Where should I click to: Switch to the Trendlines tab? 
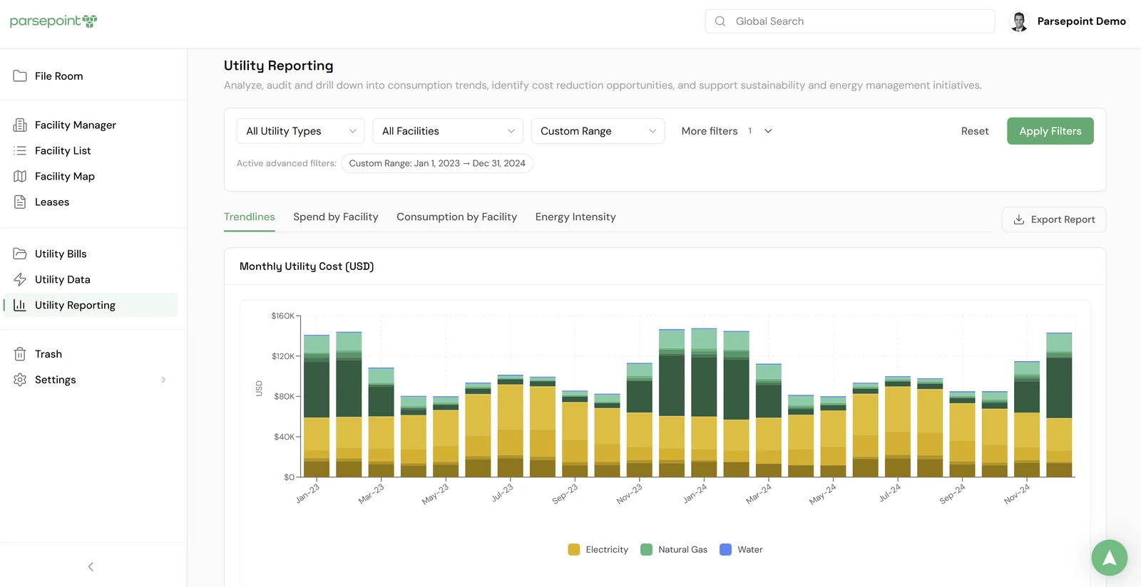[250, 217]
